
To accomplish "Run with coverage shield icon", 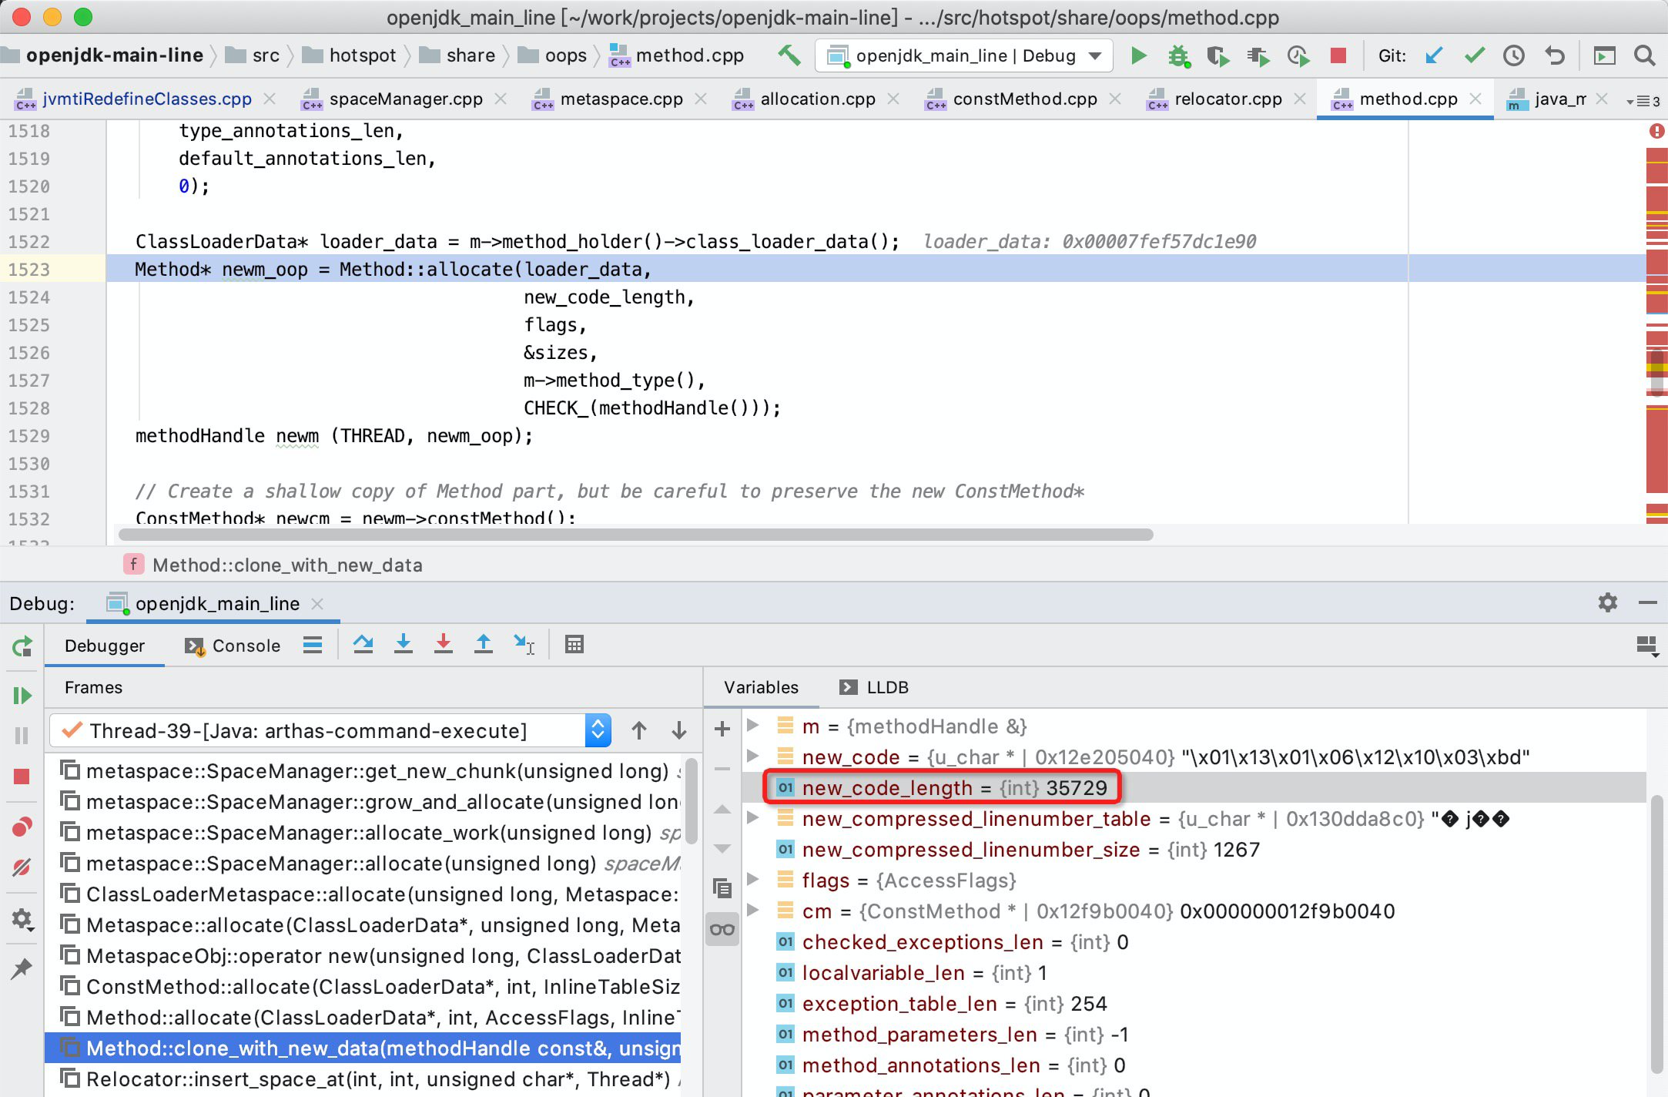I will click(1218, 55).
